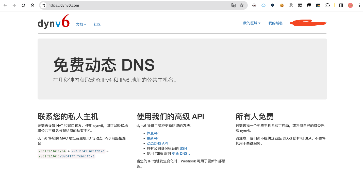The image size is (363, 182).
Task: Navigate to 社区 in the header
Action: 97,24
